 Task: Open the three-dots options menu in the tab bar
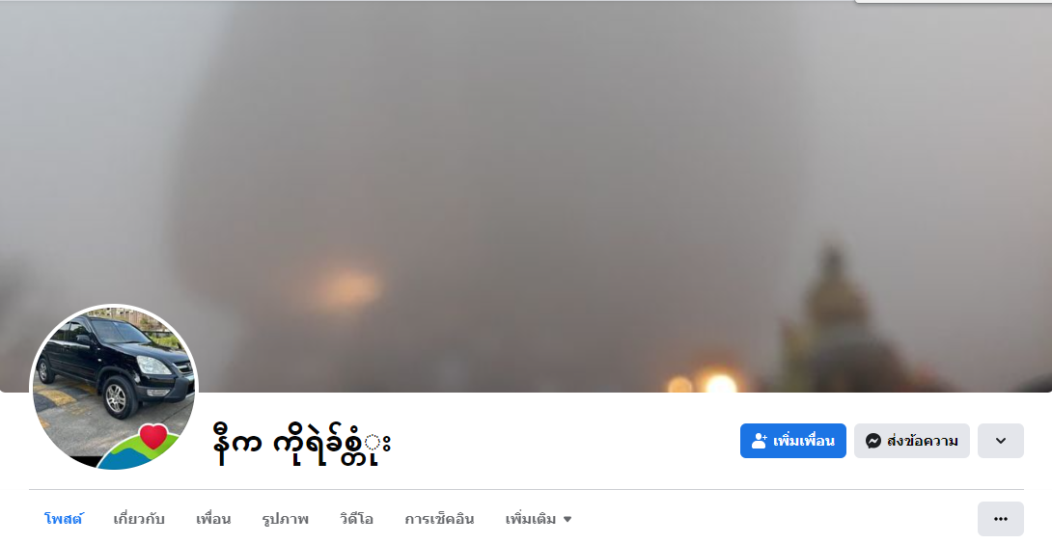[1000, 519]
